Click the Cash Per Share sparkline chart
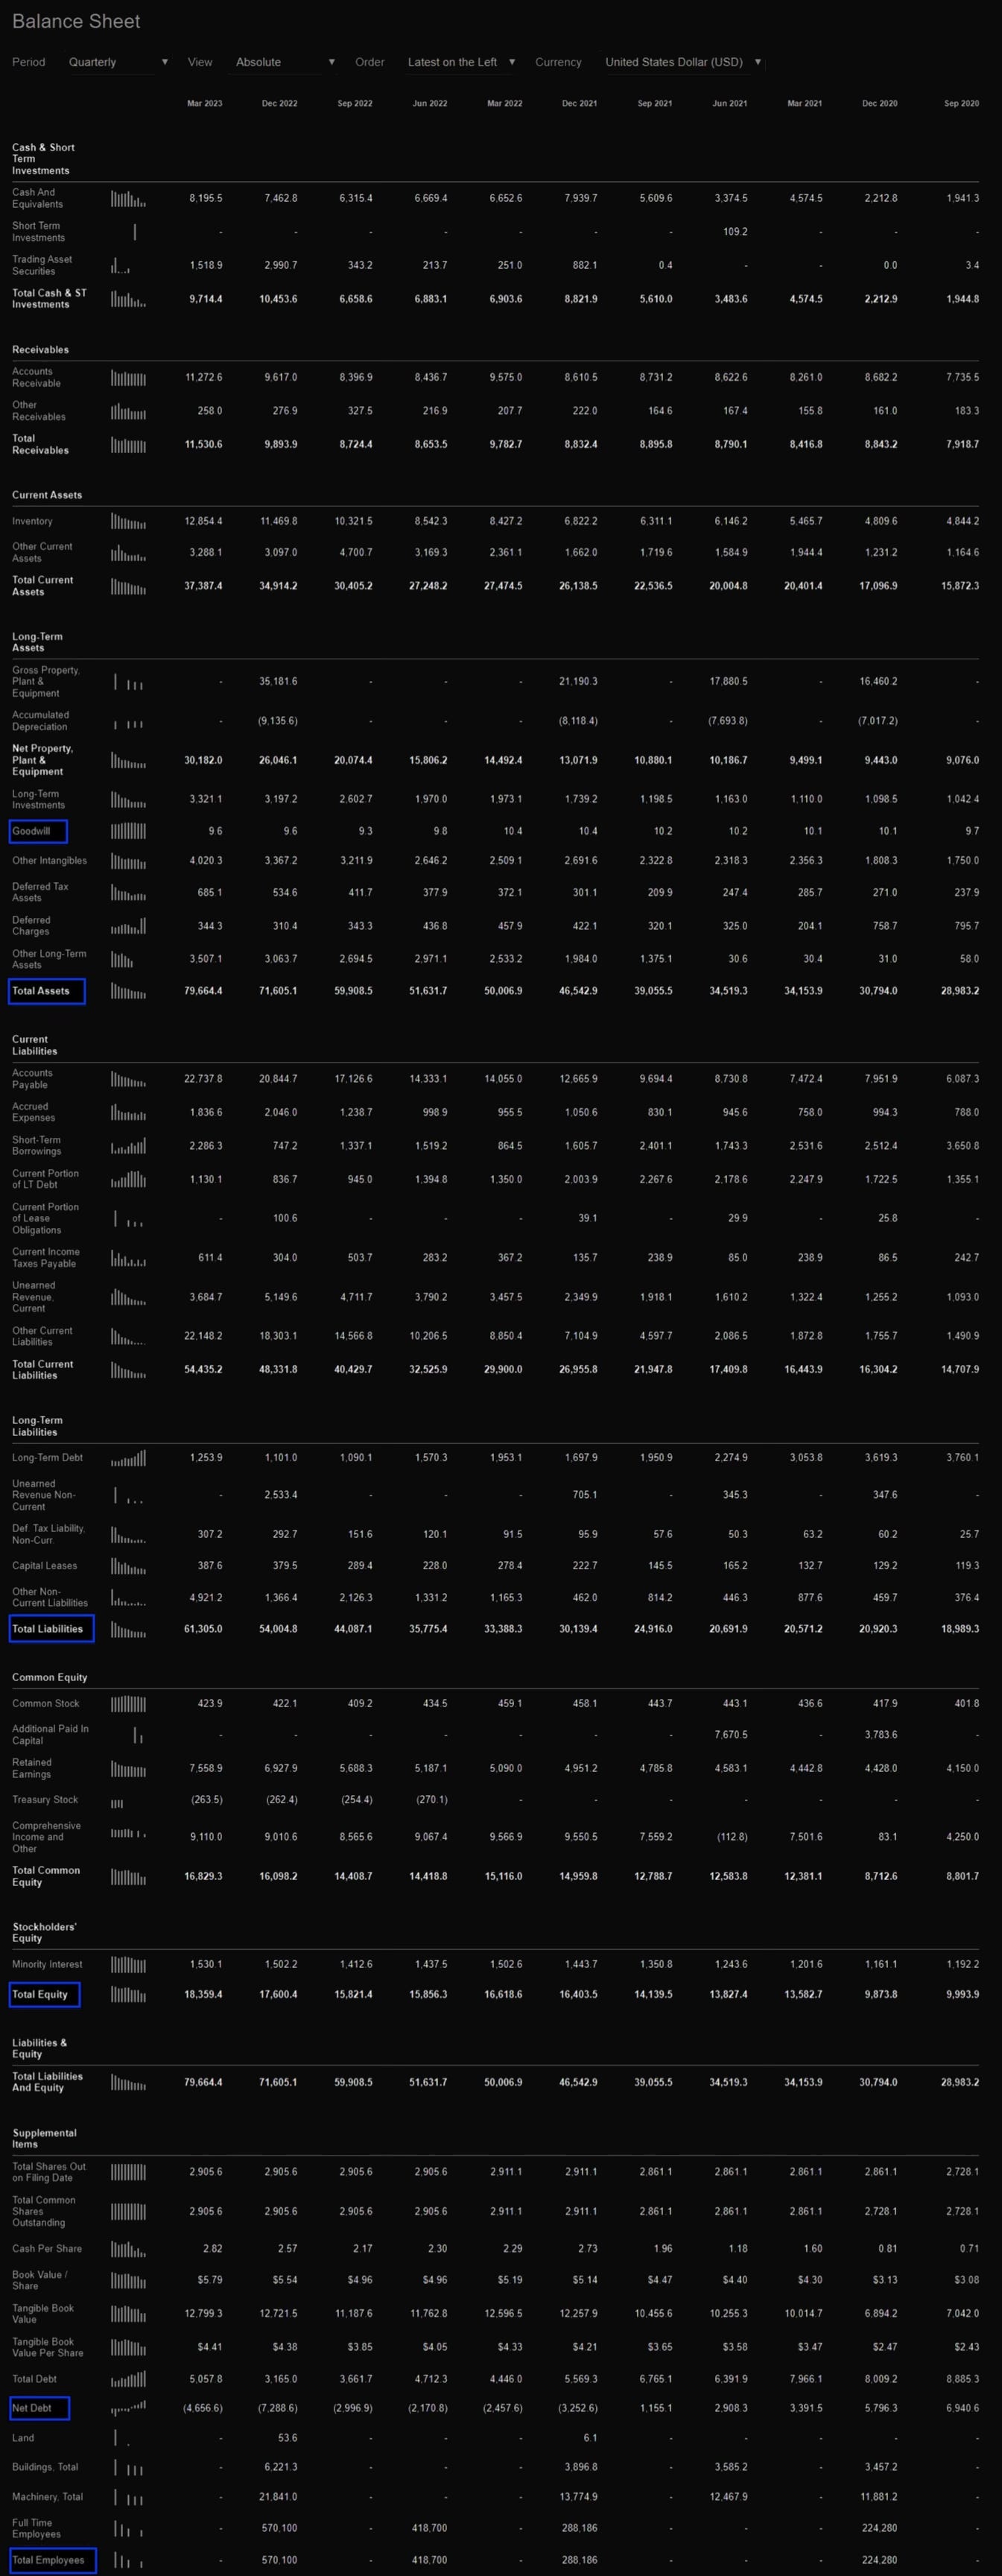This screenshot has width=1002, height=2576. coord(128,2249)
